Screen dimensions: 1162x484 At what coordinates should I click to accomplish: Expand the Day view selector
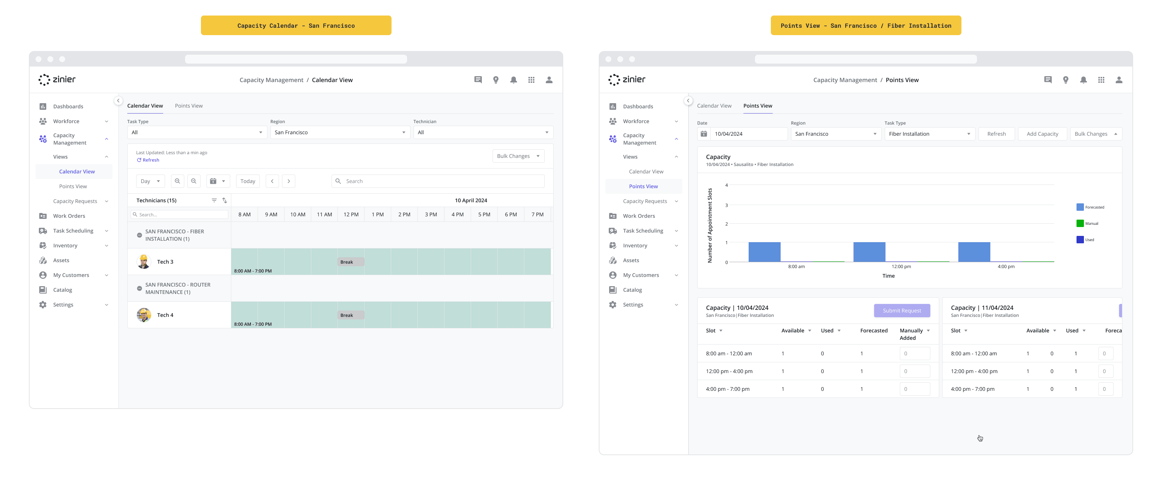pyautogui.click(x=150, y=181)
